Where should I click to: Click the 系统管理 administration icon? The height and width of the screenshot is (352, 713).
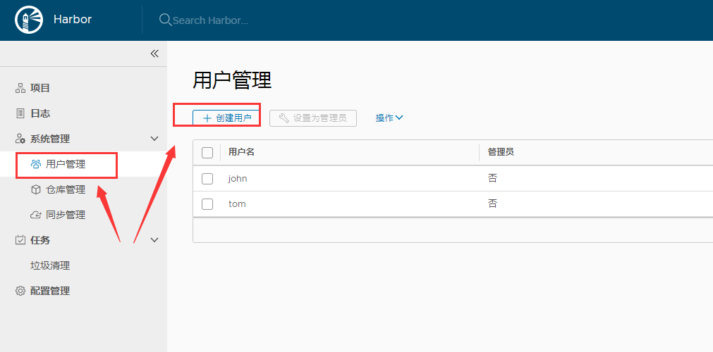(20, 139)
